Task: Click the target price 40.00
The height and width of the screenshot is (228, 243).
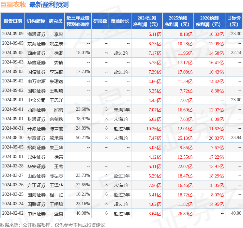Action: [236, 213]
